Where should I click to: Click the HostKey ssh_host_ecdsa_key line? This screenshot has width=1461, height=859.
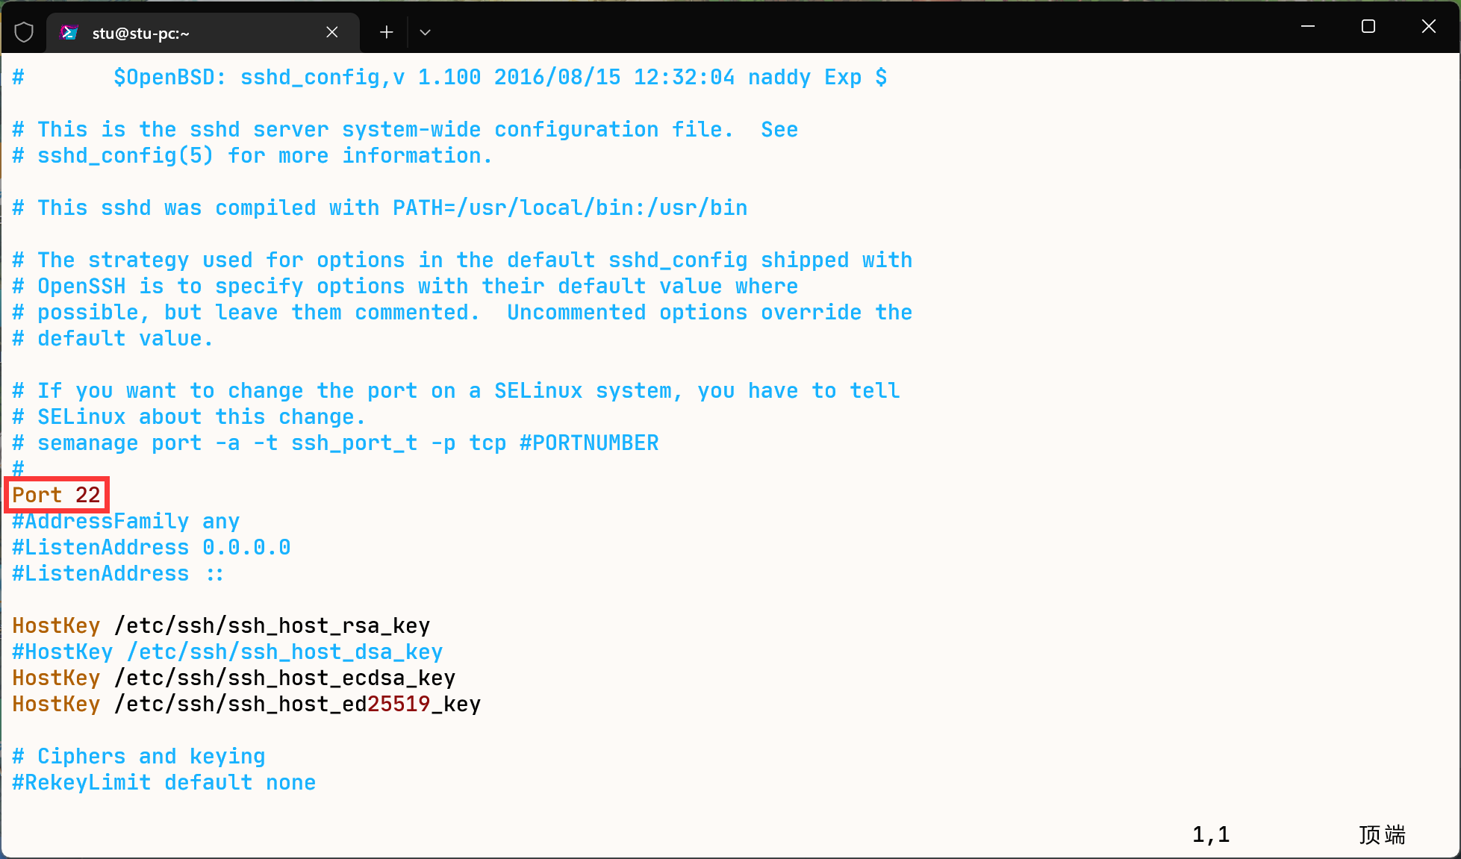tap(233, 678)
